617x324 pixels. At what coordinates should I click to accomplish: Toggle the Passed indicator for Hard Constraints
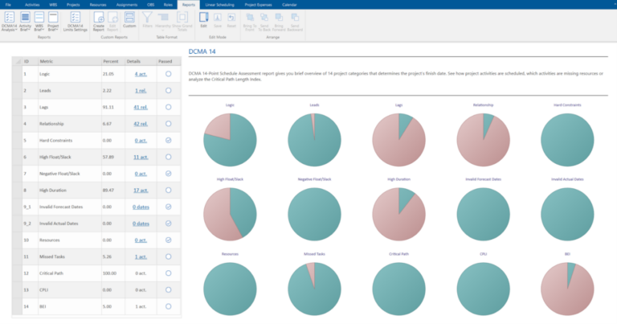click(x=168, y=139)
